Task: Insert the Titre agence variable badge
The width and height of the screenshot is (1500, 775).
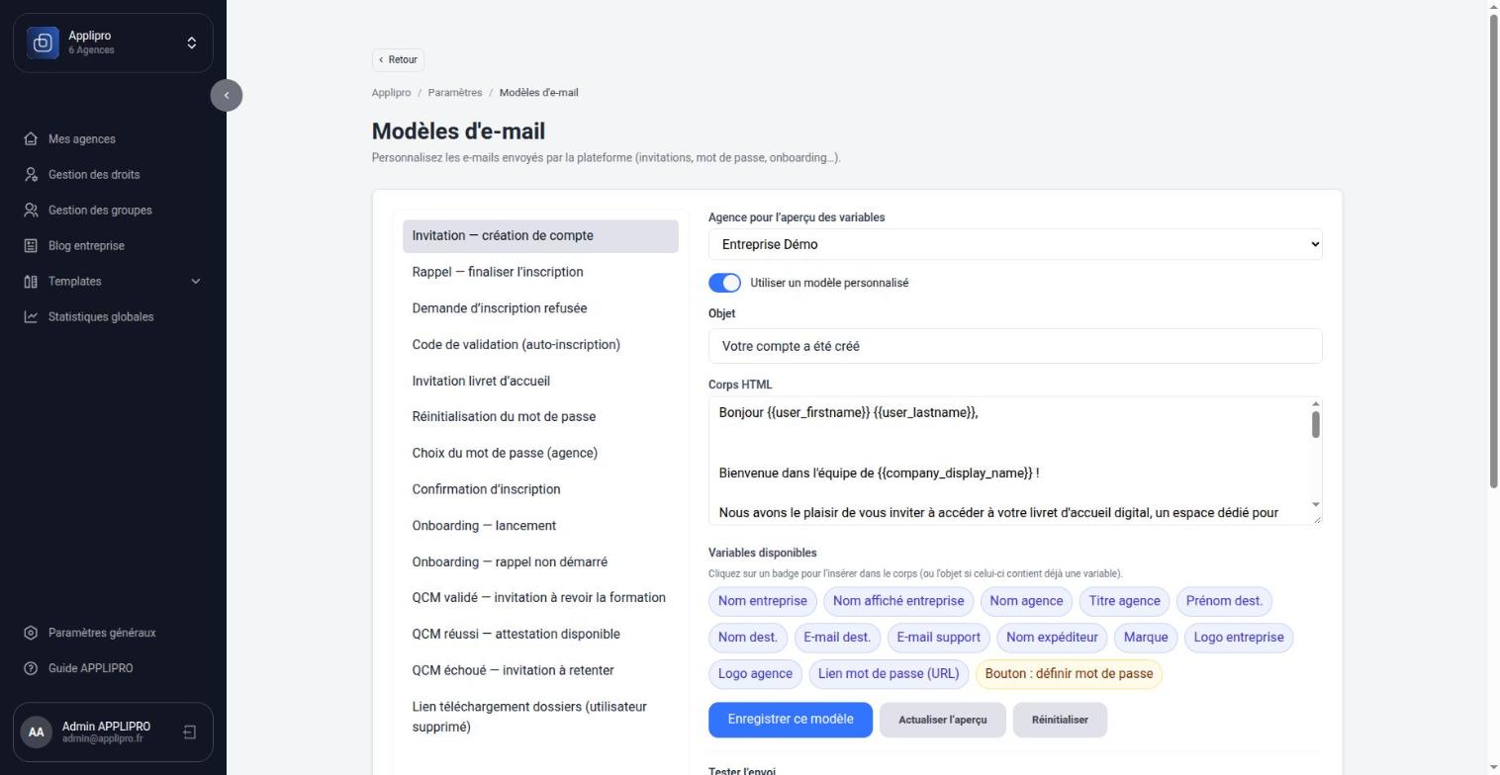Action: tap(1124, 601)
